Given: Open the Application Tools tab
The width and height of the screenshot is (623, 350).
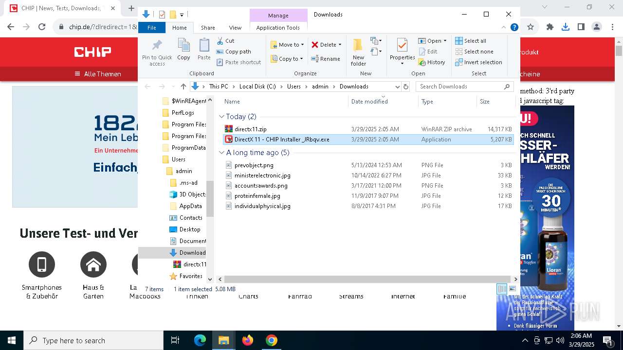Looking at the screenshot, I should [278, 28].
